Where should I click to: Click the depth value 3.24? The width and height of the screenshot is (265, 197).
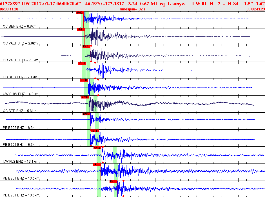(132, 4)
